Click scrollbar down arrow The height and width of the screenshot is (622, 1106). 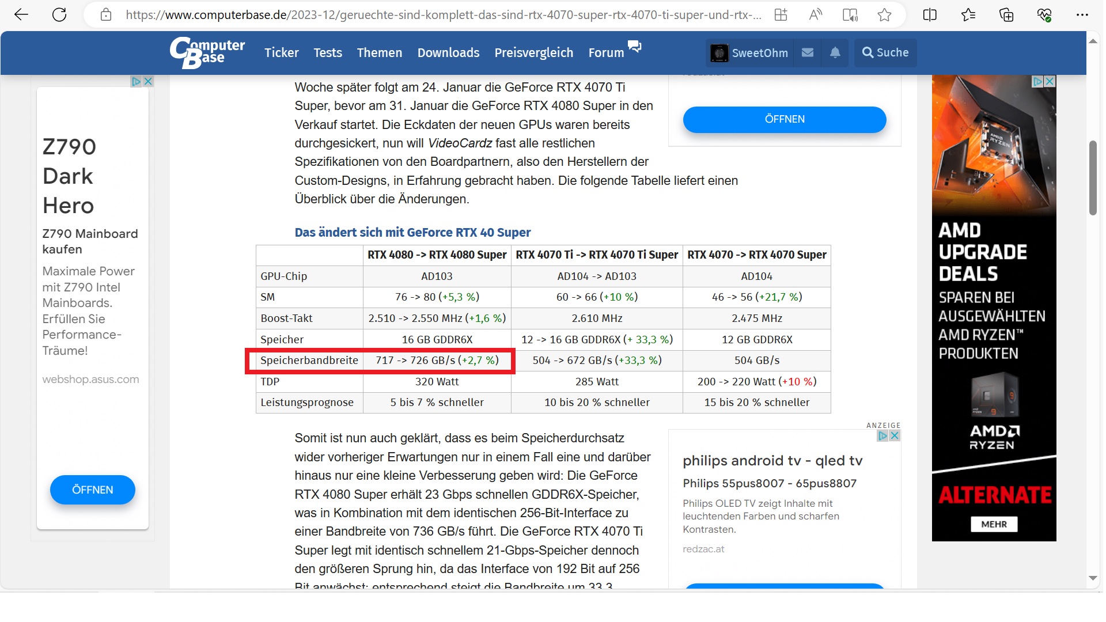[x=1093, y=578]
